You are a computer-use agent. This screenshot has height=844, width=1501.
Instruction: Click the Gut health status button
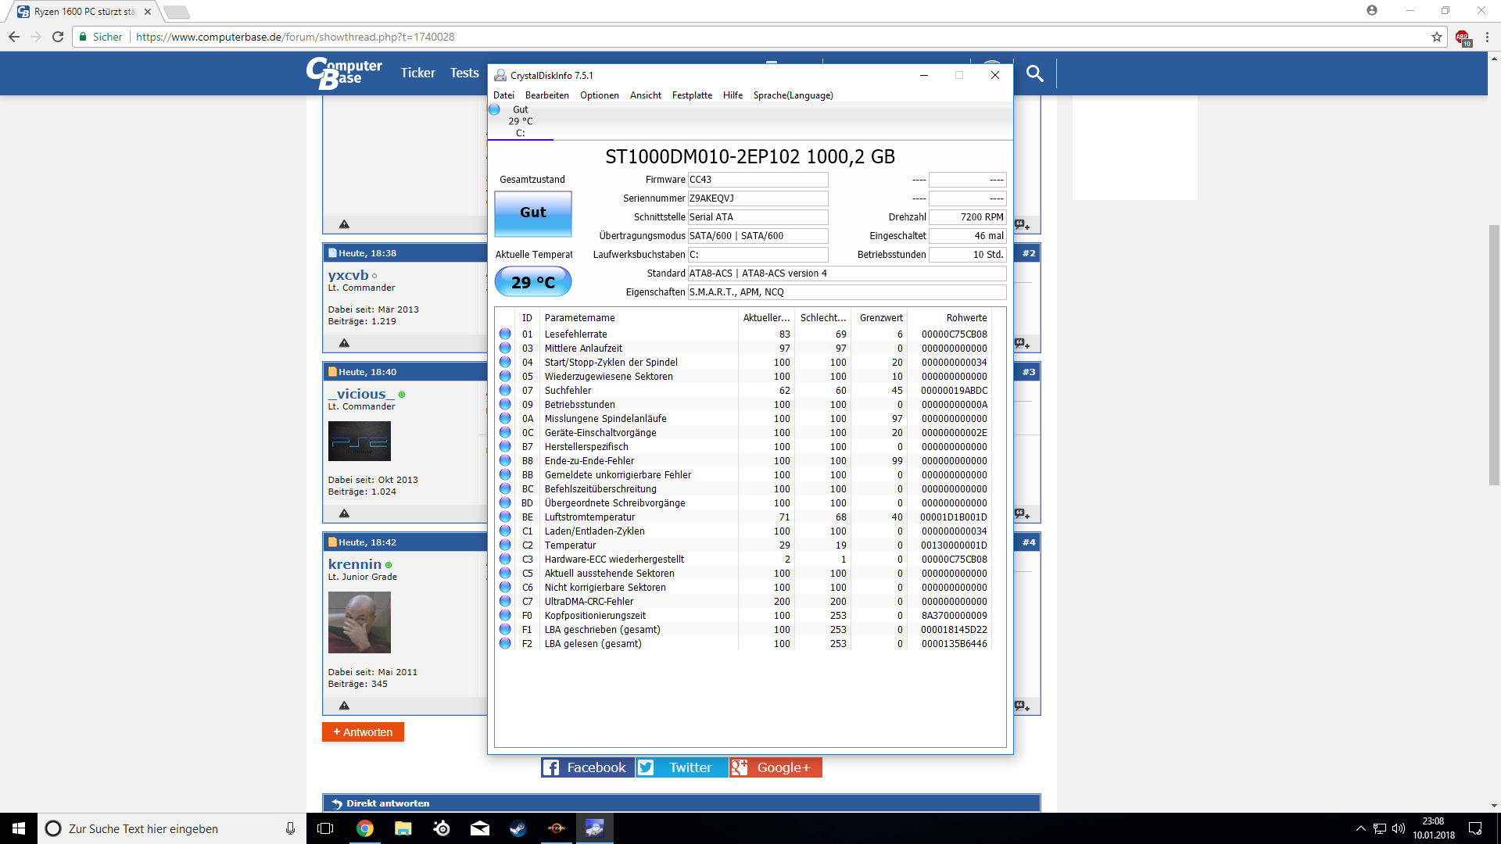[532, 213]
